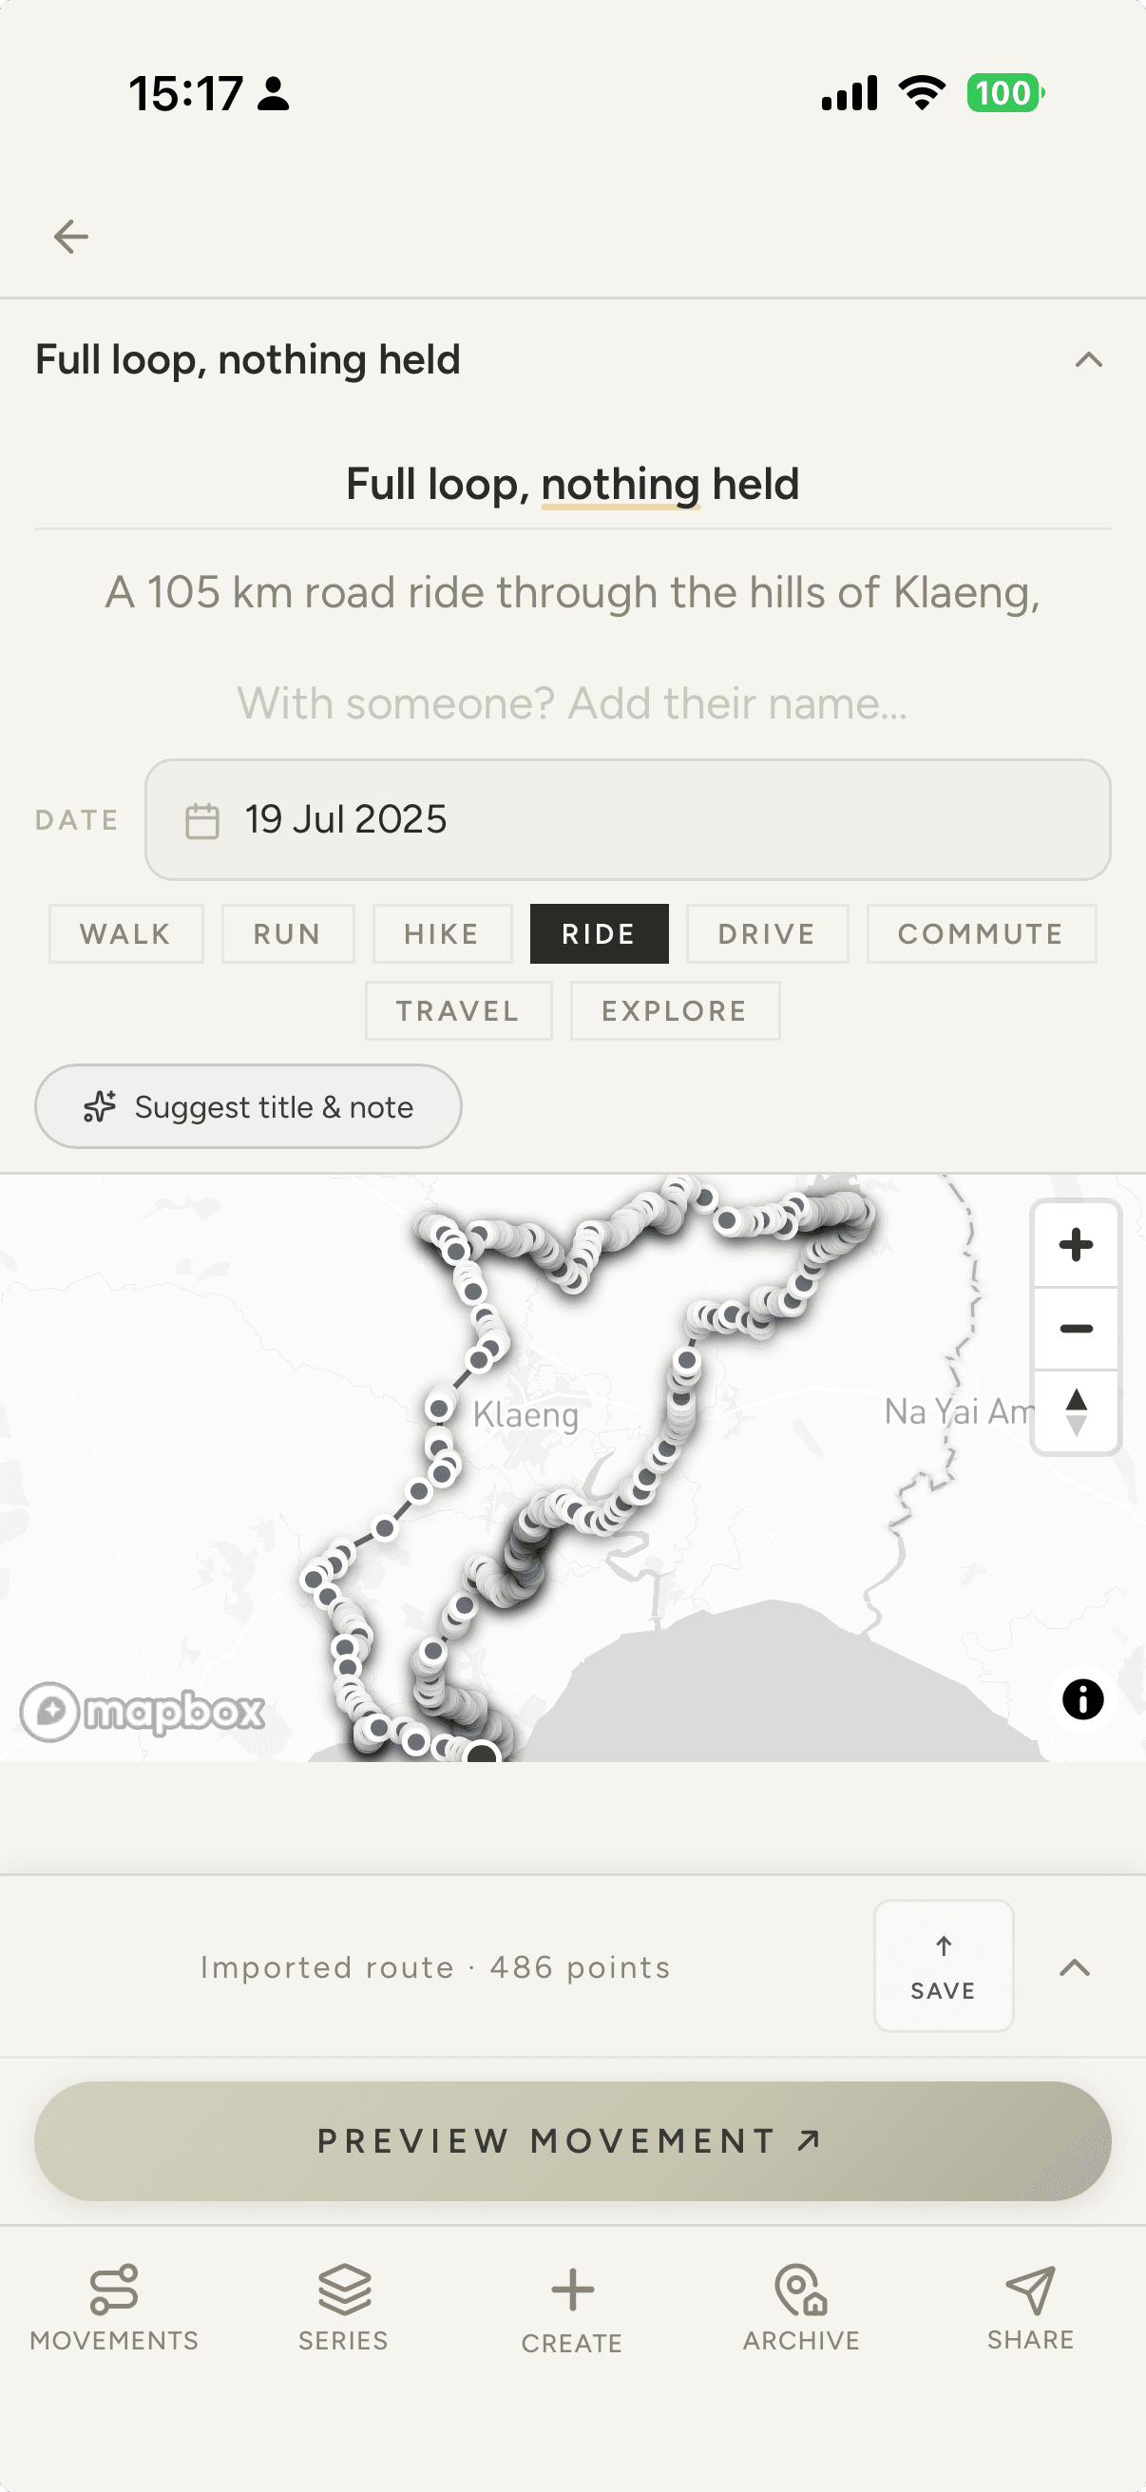
Task: Zoom in on the map
Action: (x=1076, y=1244)
